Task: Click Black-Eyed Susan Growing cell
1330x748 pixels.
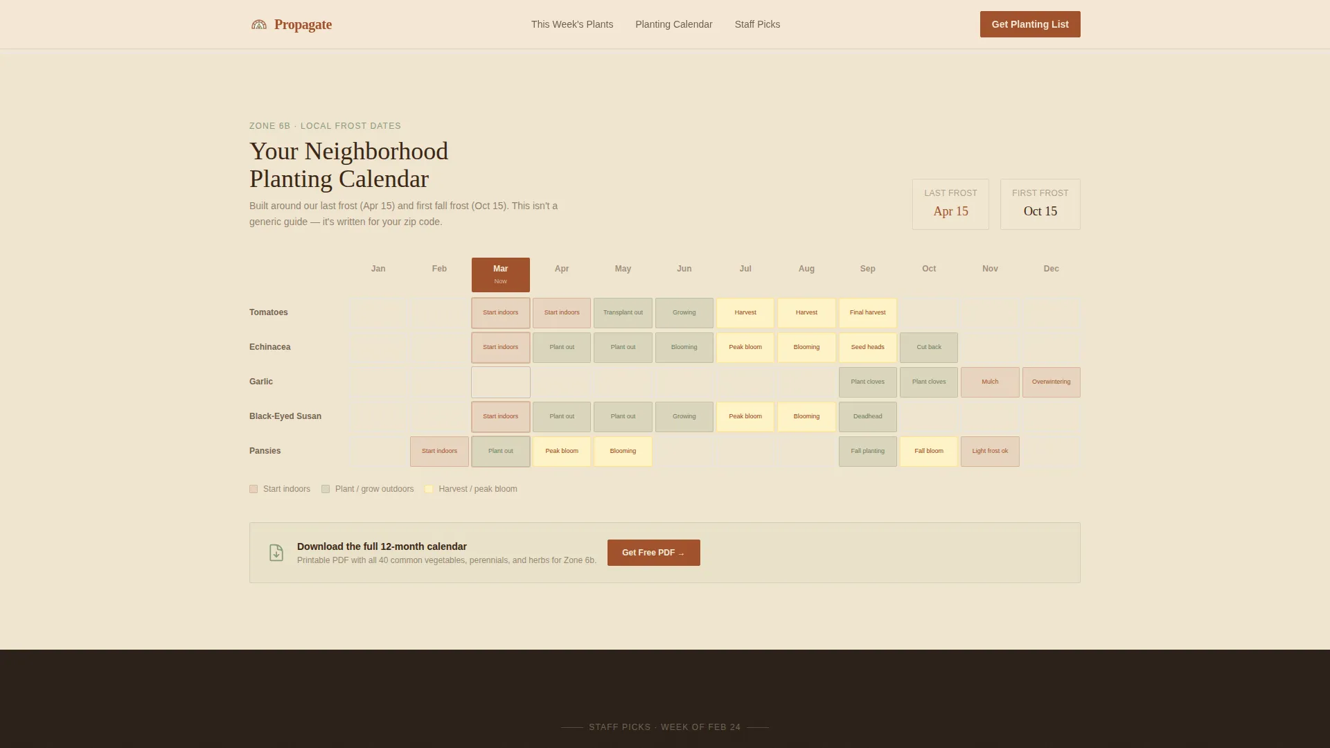Action: (x=684, y=417)
